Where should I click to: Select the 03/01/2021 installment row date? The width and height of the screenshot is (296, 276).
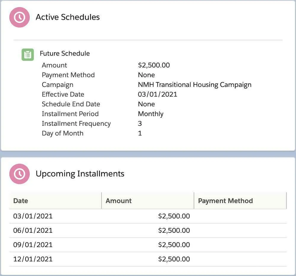point(33,216)
